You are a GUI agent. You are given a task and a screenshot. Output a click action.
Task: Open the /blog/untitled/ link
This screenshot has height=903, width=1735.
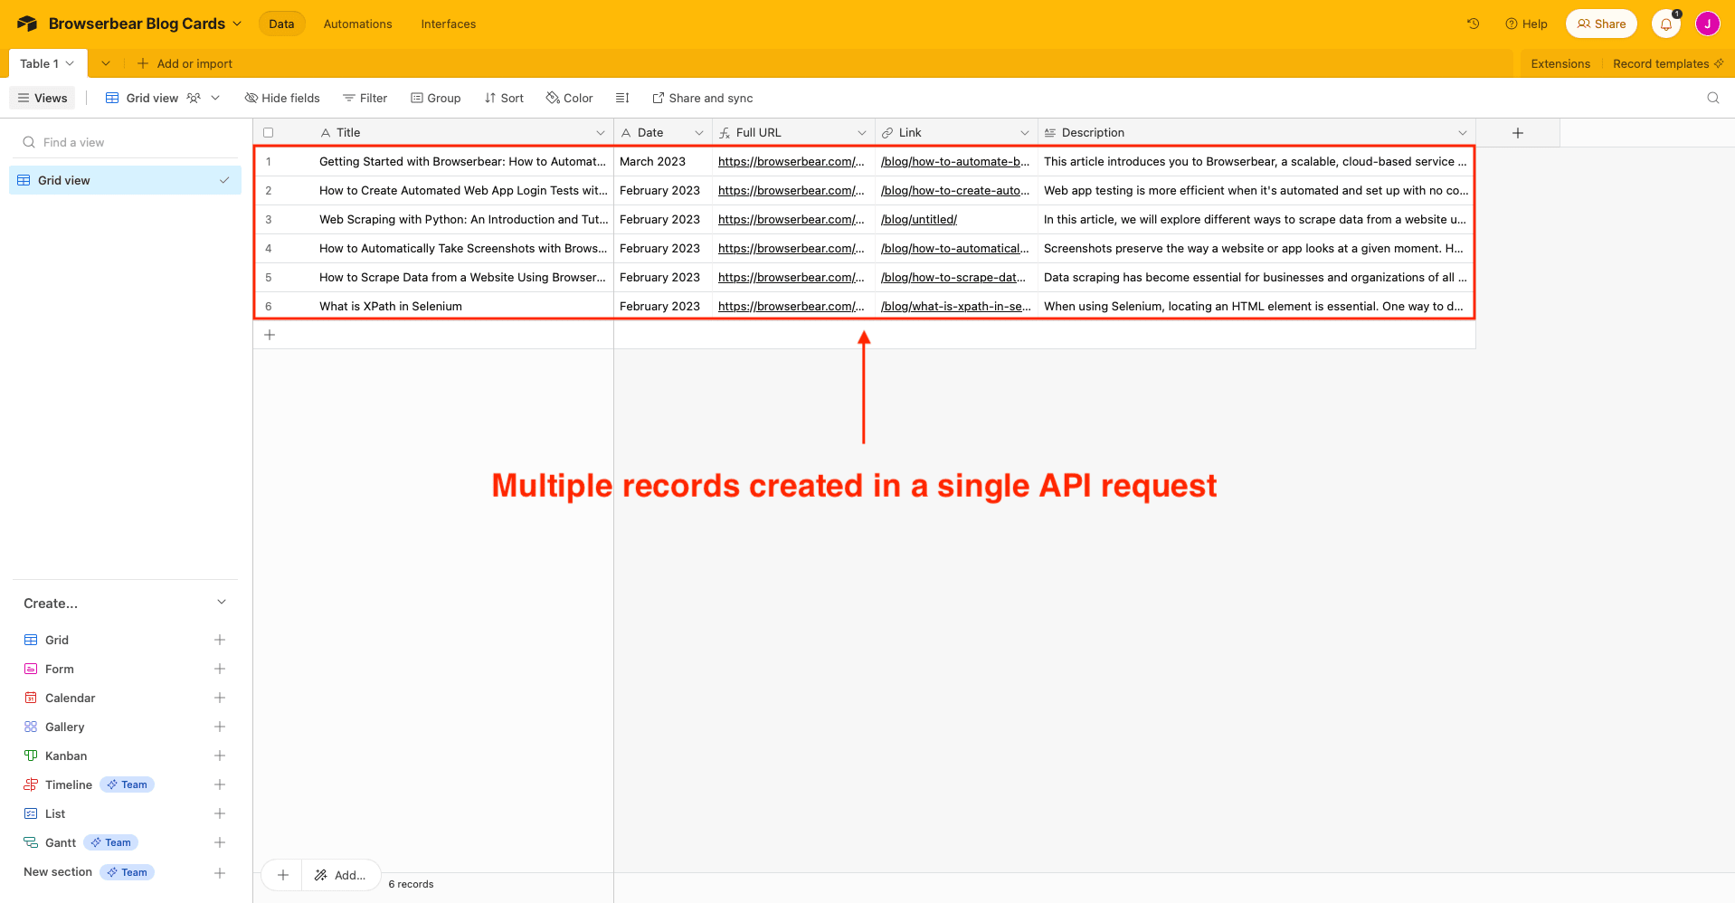click(918, 219)
